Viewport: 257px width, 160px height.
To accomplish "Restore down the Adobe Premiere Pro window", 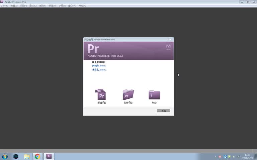I will [248, 2].
